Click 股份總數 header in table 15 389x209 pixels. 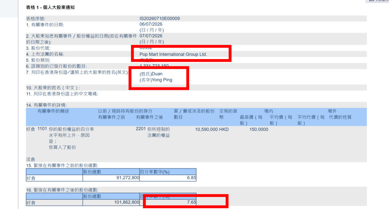92,172
